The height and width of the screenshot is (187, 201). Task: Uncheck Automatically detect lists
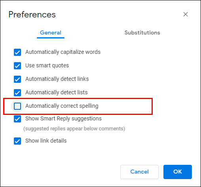coord(17,93)
